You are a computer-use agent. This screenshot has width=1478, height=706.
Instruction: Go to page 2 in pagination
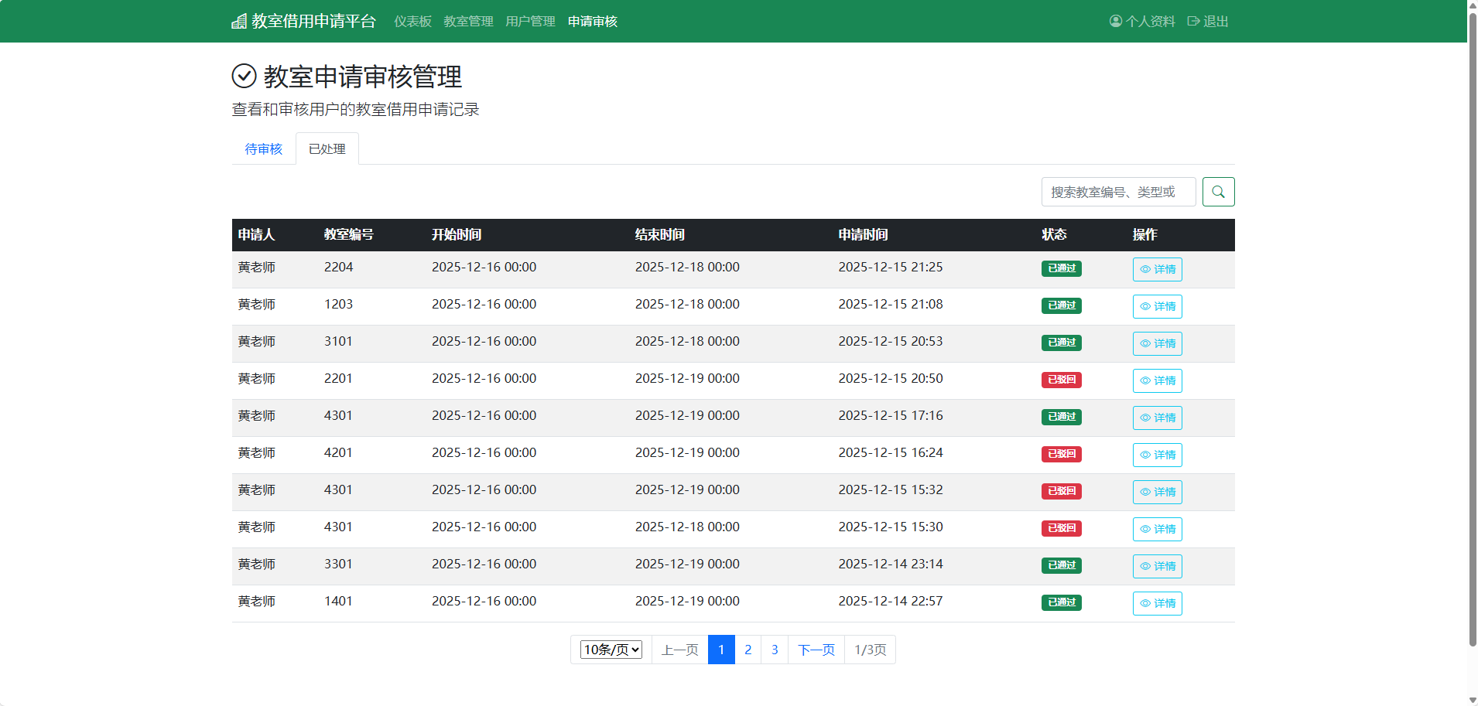(748, 650)
